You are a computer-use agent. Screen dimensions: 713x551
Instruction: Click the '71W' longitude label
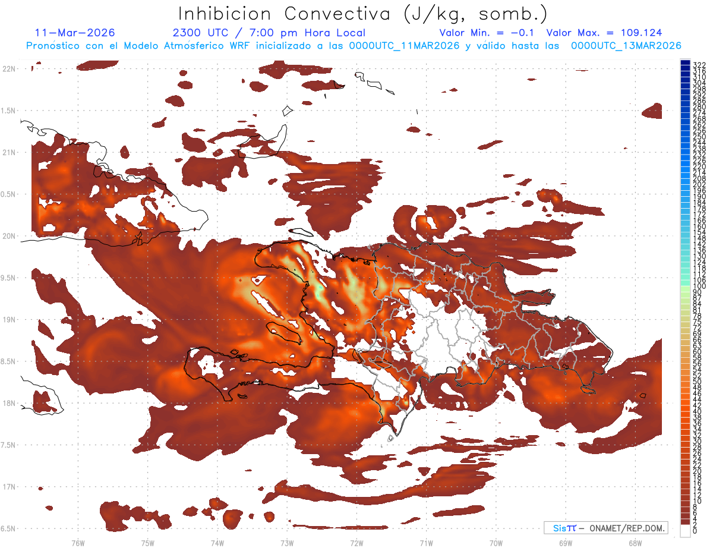[x=426, y=542]
